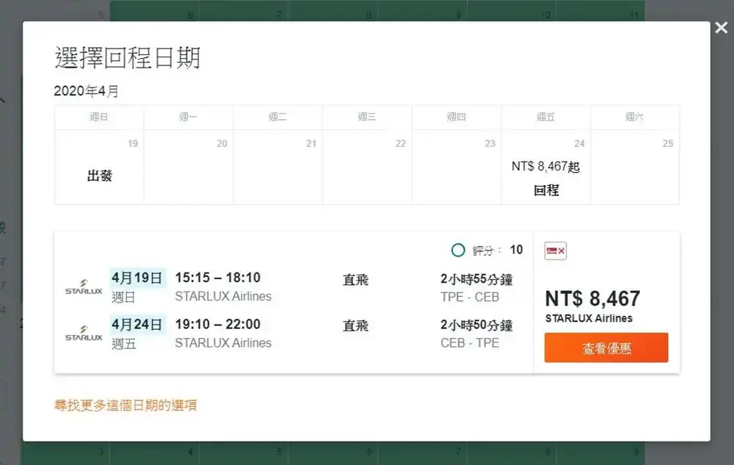Click the STARLUX logo on the outbound flight
Screen dimensions: 734x465
point(84,286)
